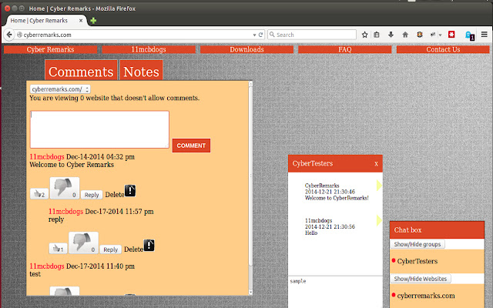This screenshot has width=493, height=308.
Task: Click the thumbs-down icon on the welcome comment
Action: tap(65, 189)
